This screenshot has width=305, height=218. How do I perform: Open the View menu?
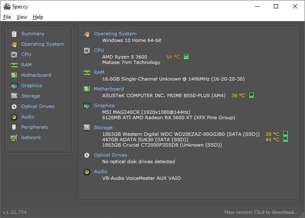coord(22,17)
